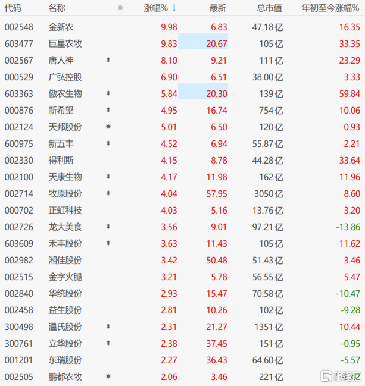
Task: Sort by the 总市值 column header
Action: 270,8
